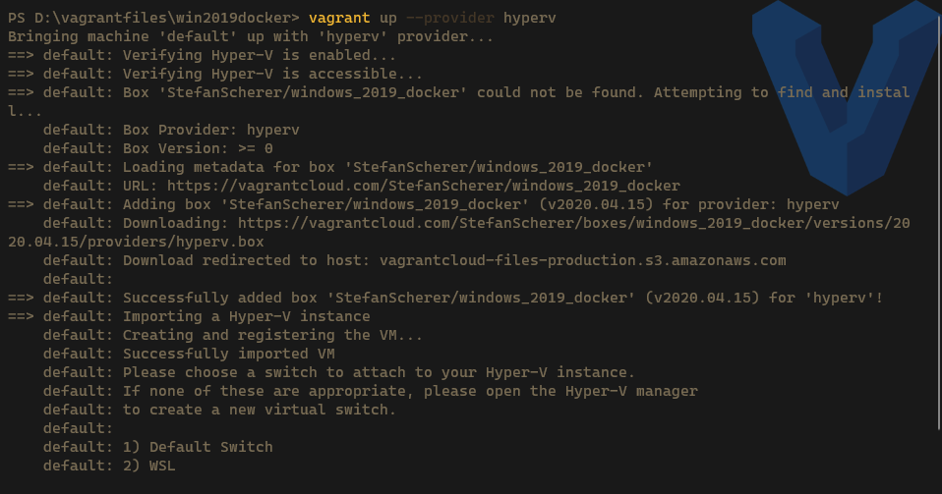Click the "vagrant" command word

click(340, 18)
